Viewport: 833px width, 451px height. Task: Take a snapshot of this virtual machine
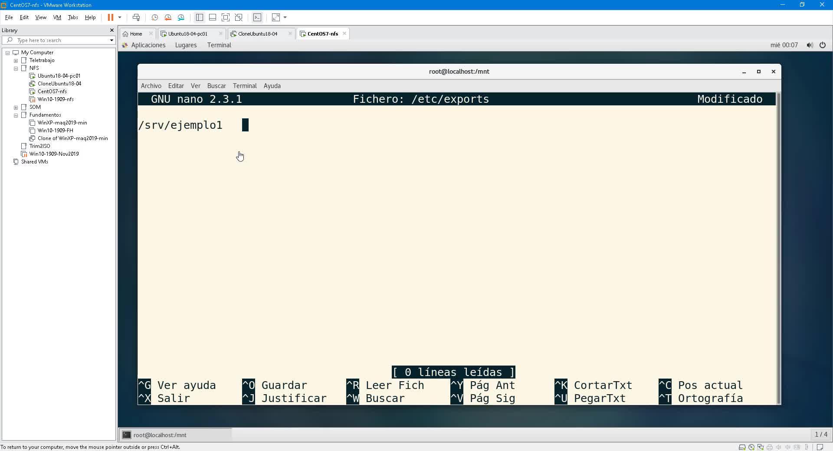[x=154, y=17]
